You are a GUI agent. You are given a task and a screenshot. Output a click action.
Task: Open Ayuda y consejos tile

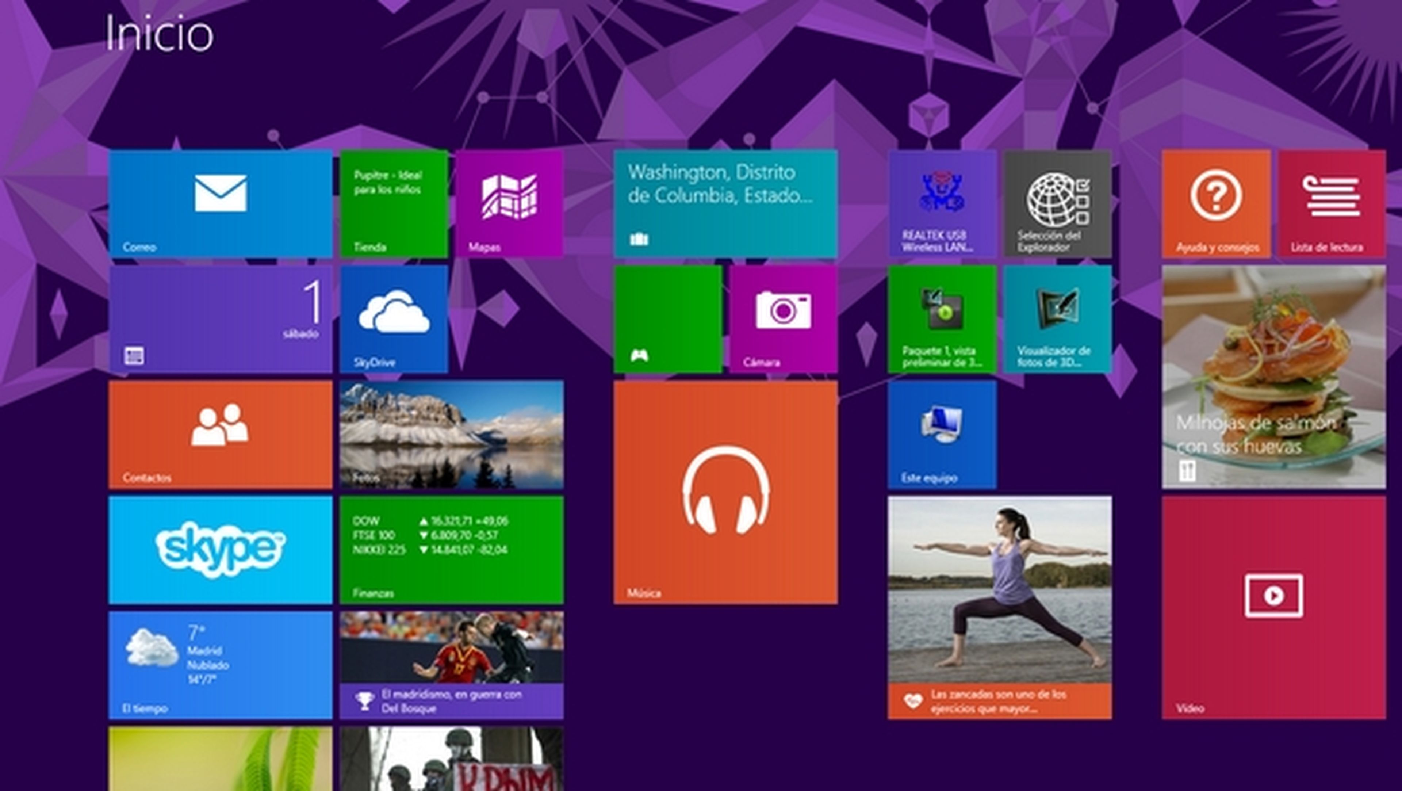pyautogui.click(x=1216, y=203)
